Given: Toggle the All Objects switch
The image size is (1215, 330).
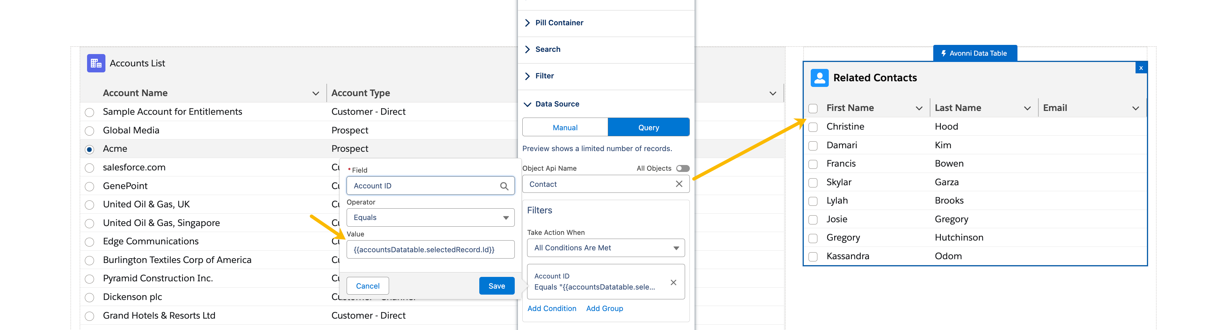Looking at the screenshot, I should [682, 168].
